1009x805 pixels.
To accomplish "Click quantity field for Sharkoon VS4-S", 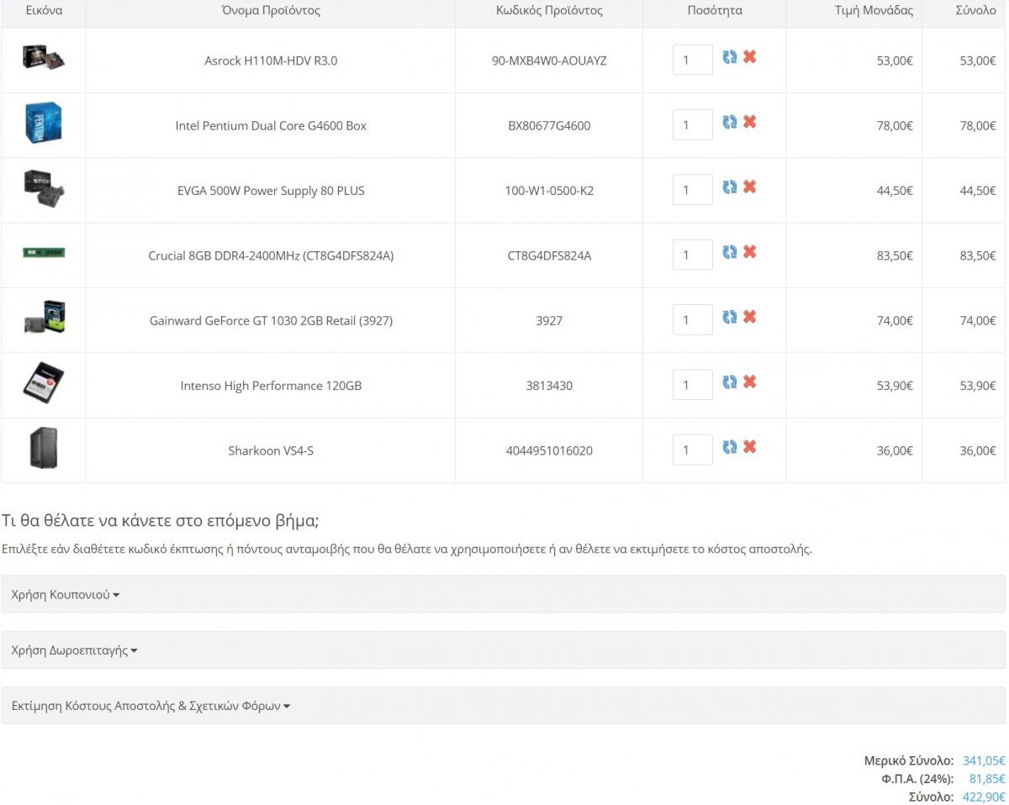I will click(x=693, y=450).
